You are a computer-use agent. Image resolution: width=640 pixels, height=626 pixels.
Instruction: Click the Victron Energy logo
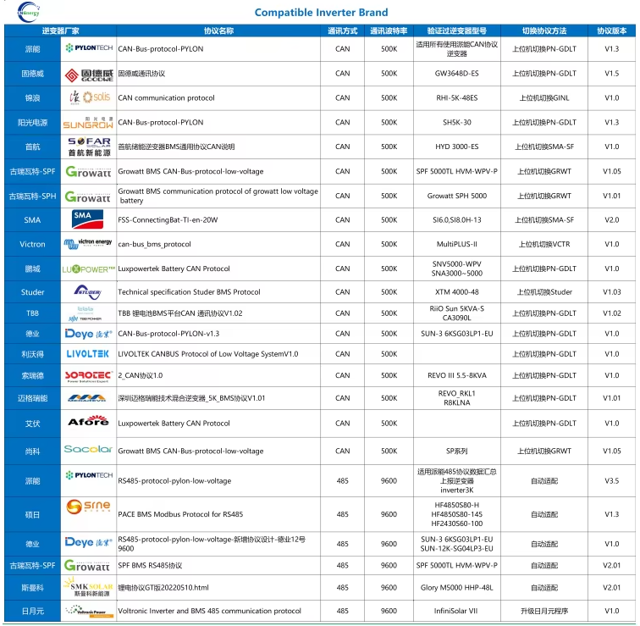point(88,244)
